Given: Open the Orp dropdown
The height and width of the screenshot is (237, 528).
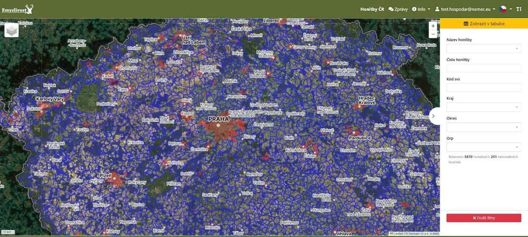Looking at the screenshot, I should pyautogui.click(x=483, y=147).
